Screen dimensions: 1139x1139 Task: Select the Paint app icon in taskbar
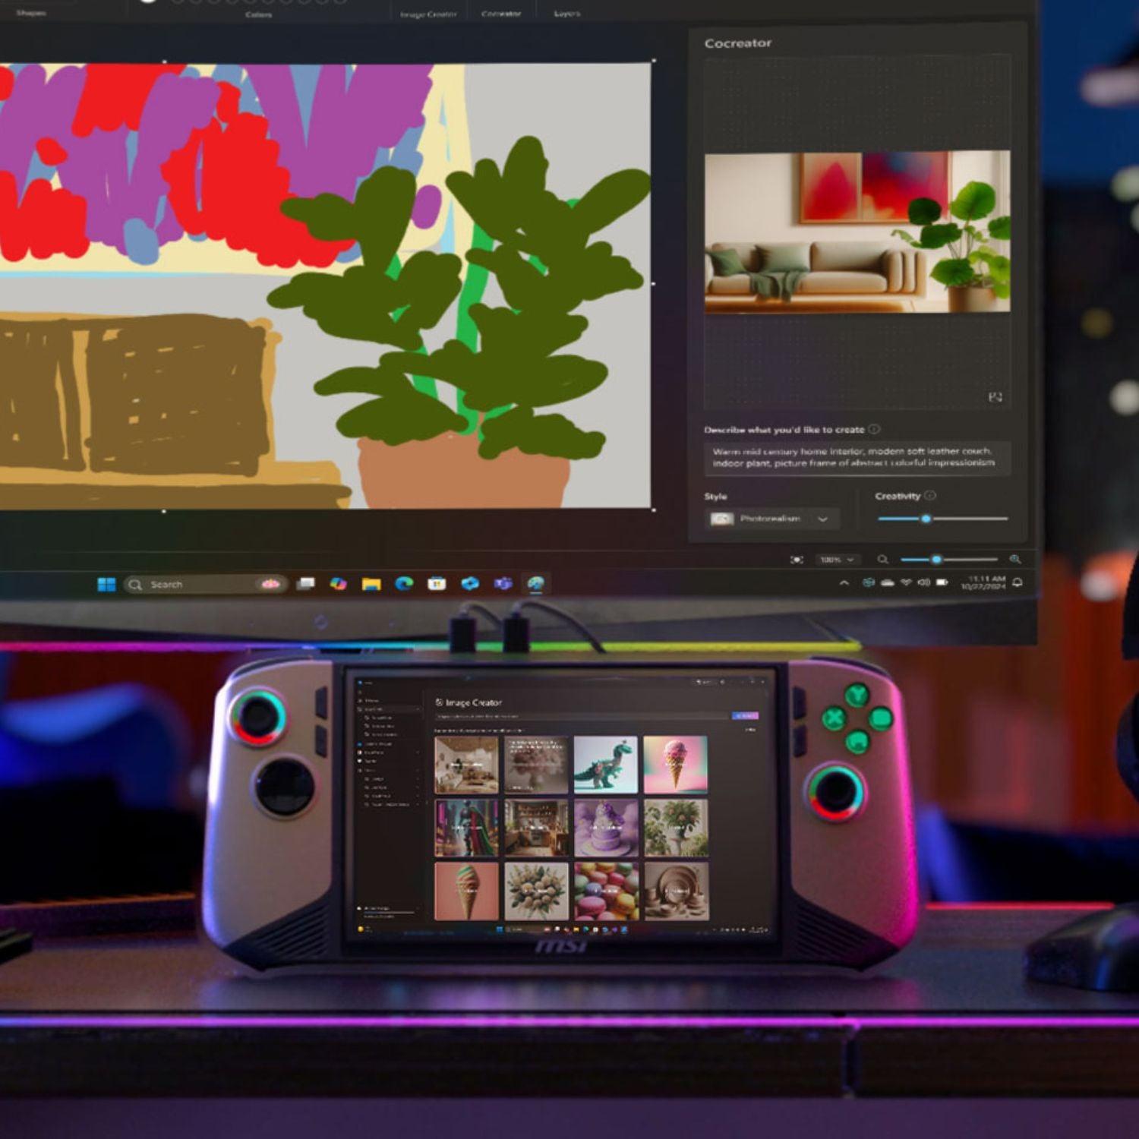[x=536, y=583]
